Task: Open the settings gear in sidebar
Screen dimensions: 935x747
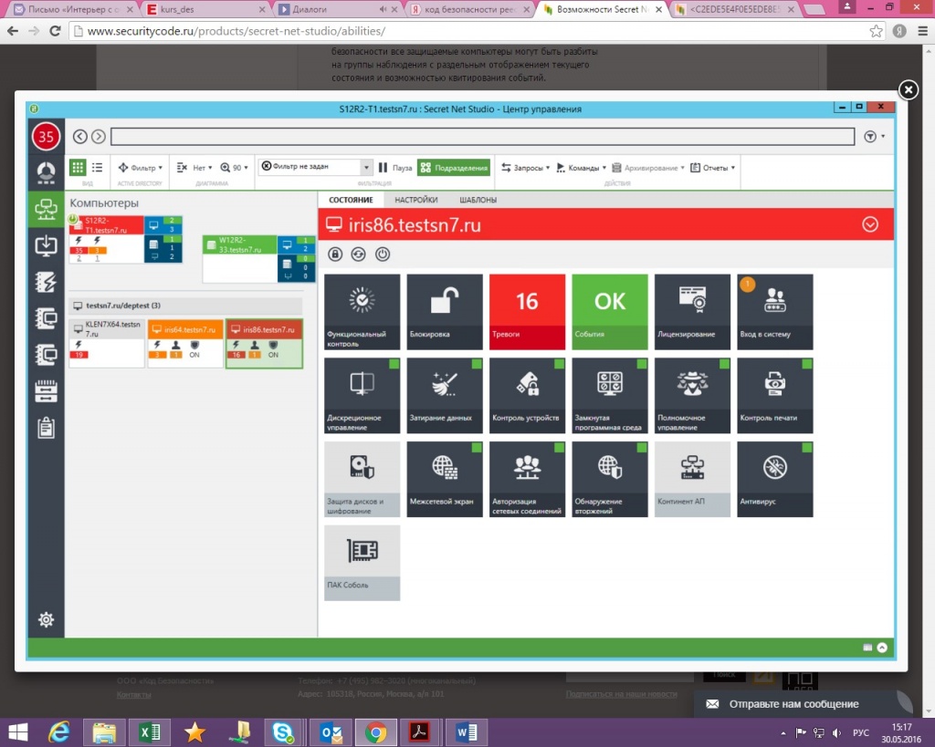Action: 46,619
